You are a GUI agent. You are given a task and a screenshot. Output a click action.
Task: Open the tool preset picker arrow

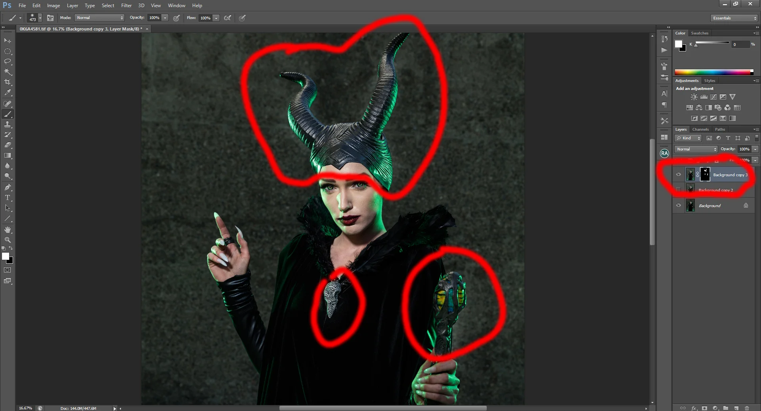20,18
